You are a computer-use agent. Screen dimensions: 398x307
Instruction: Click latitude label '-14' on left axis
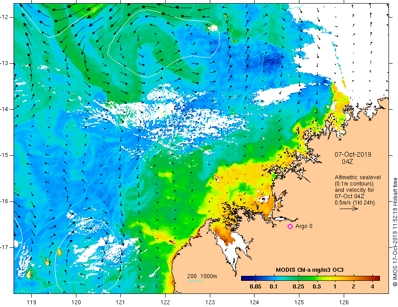[5, 109]
